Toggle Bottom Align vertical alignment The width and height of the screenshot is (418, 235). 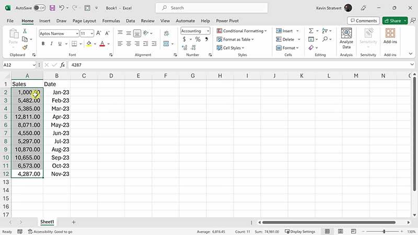pyautogui.click(x=137, y=33)
